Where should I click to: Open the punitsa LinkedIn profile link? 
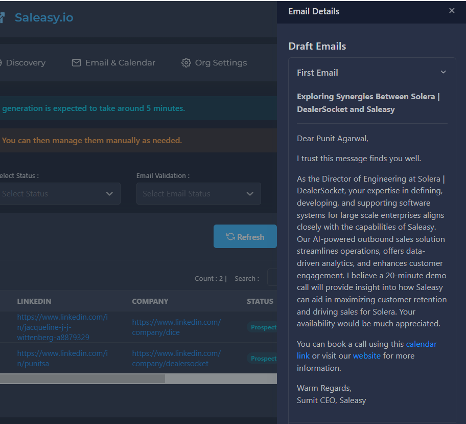[62, 358]
